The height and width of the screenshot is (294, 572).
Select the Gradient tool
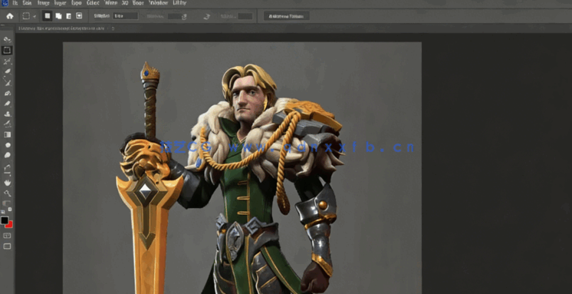click(x=7, y=135)
